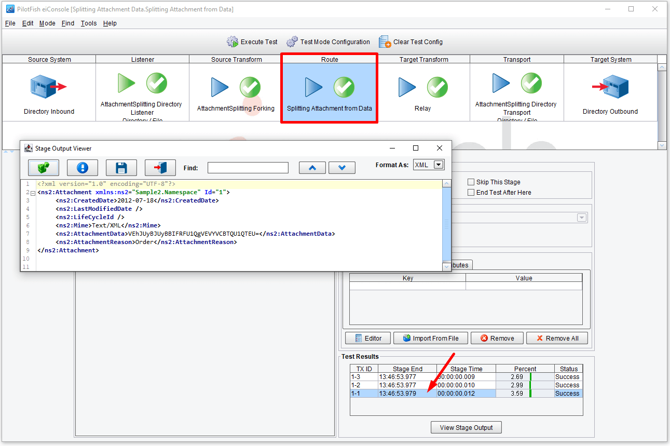
Task: Click the 2.99 percent bar cell
Action: [525, 385]
